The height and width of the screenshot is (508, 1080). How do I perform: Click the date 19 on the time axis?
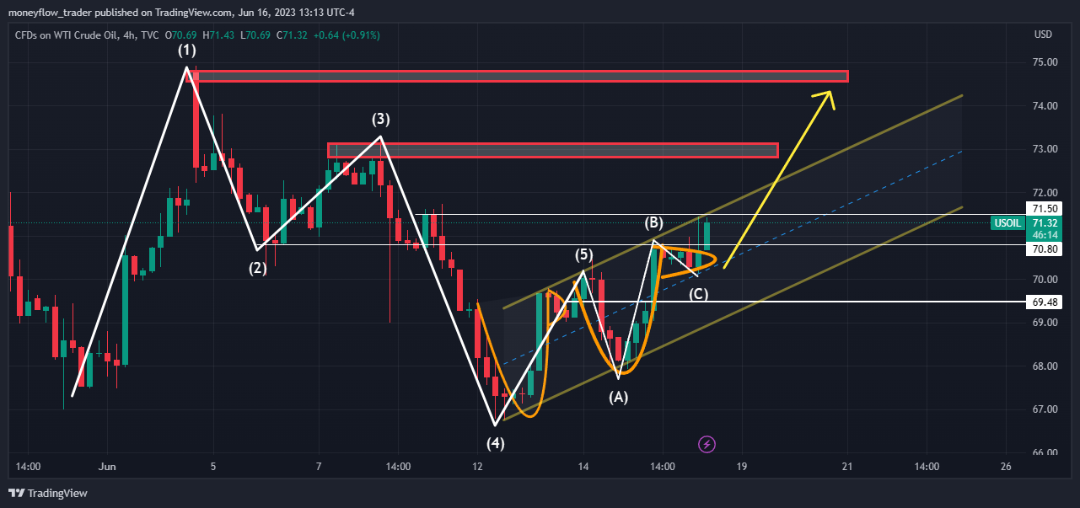click(741, 466)
